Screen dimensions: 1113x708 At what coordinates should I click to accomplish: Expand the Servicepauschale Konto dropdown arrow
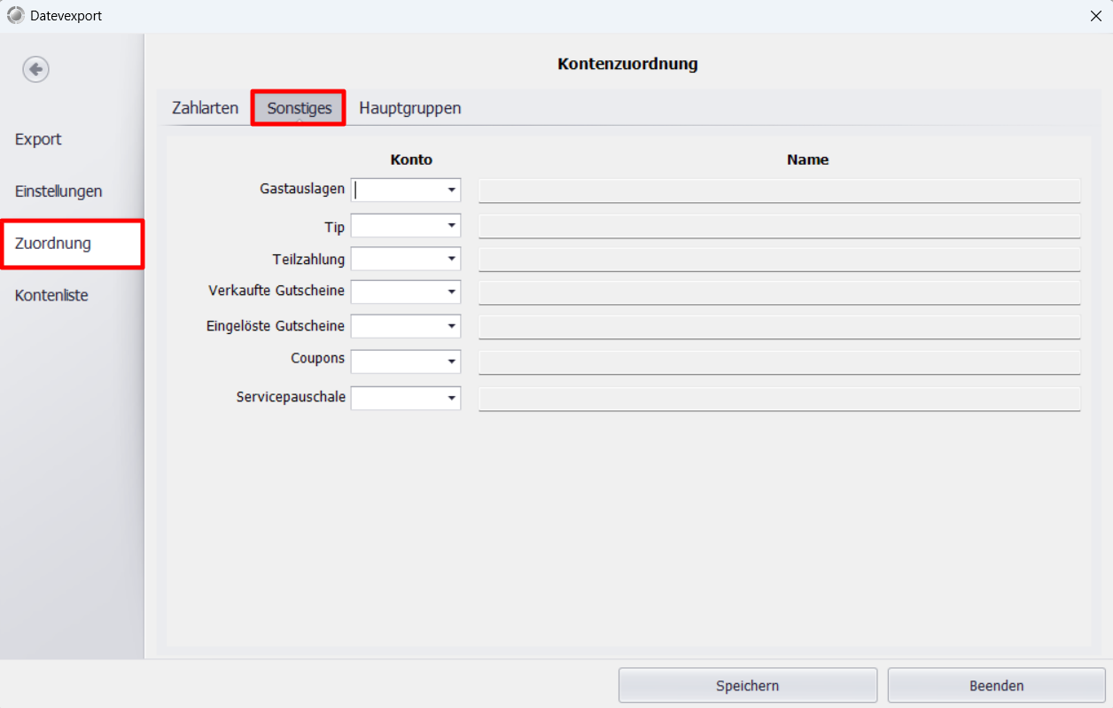tap(451, 399)
